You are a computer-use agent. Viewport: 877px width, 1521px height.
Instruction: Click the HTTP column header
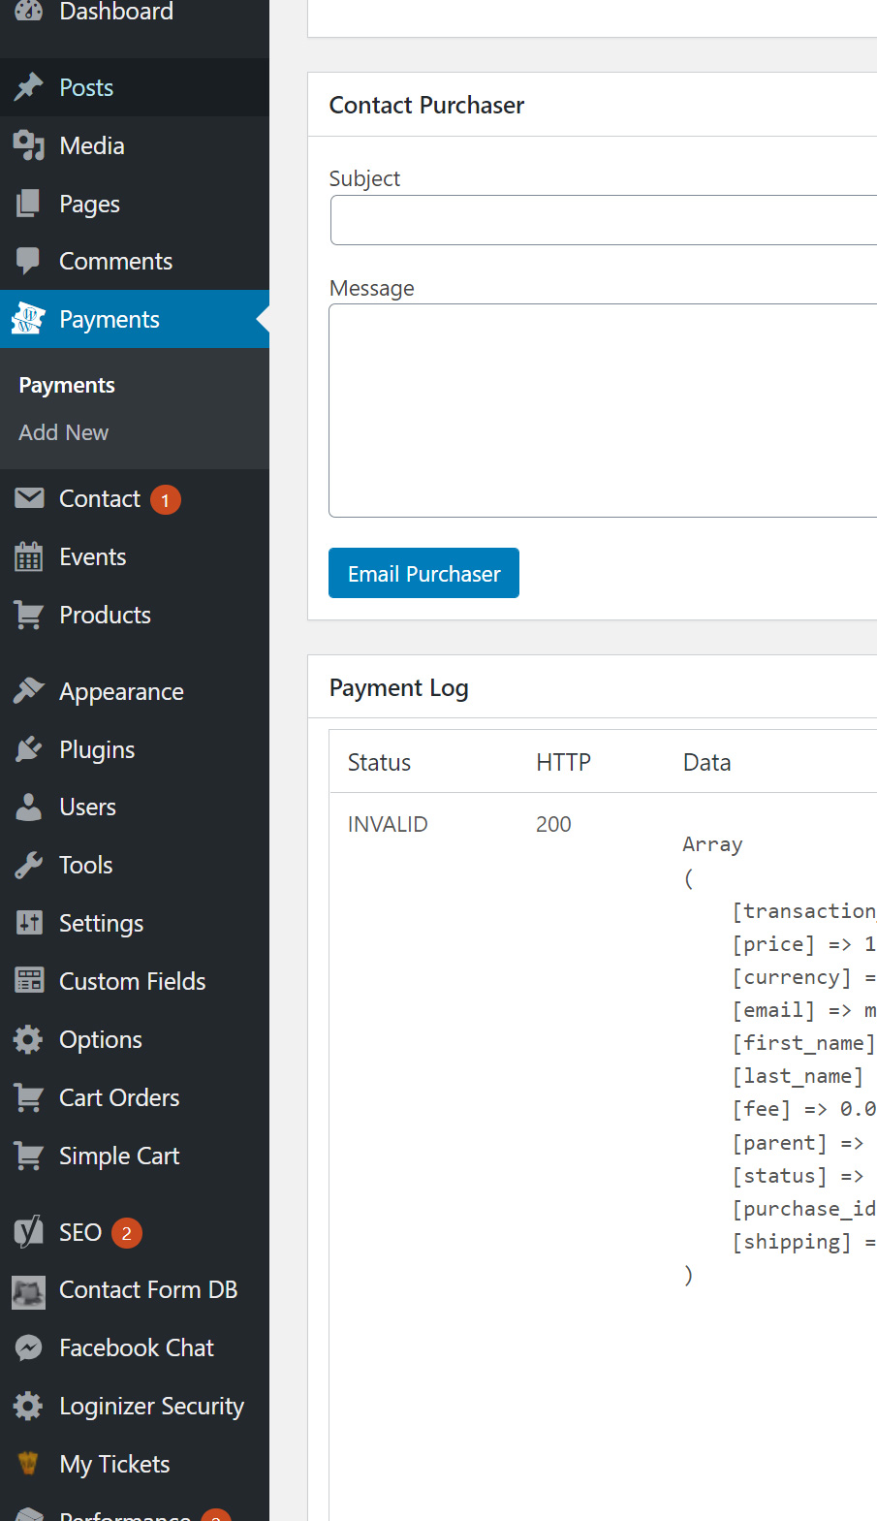[563, 763]
